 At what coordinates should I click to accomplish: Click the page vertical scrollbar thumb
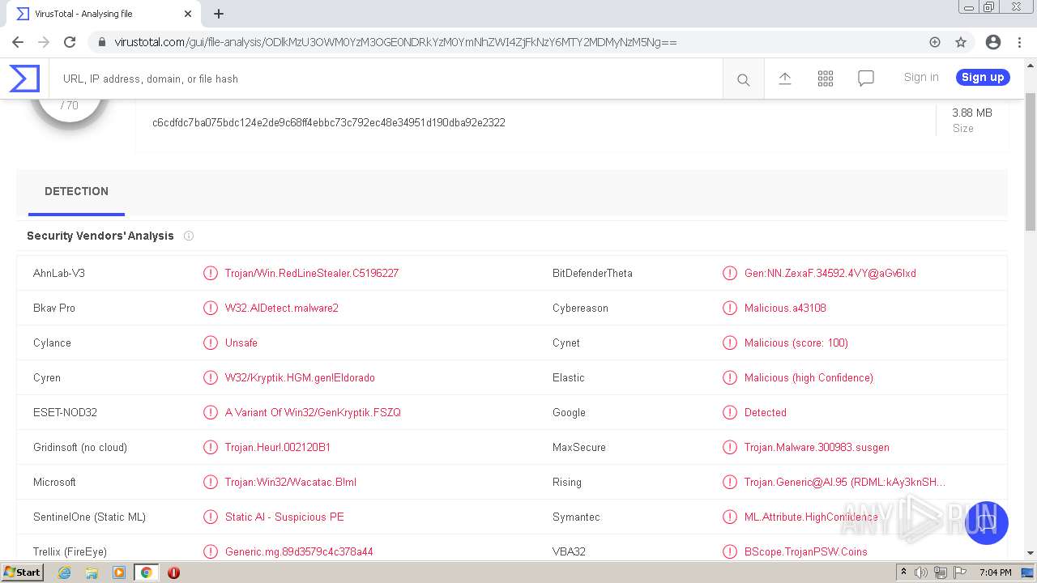(1031, 162)
